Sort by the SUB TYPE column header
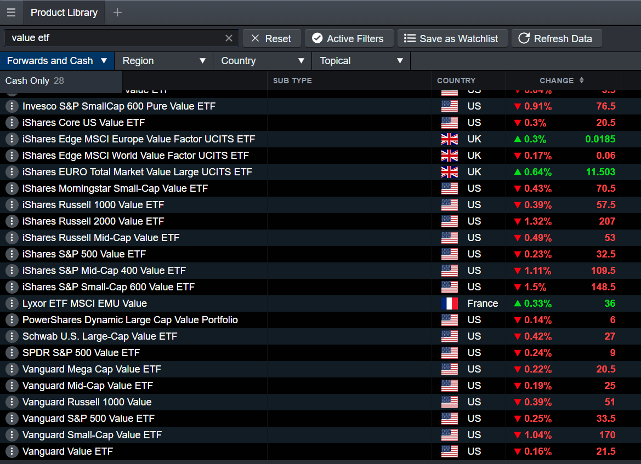Screen dimensions: 641x464 (292, 81)
